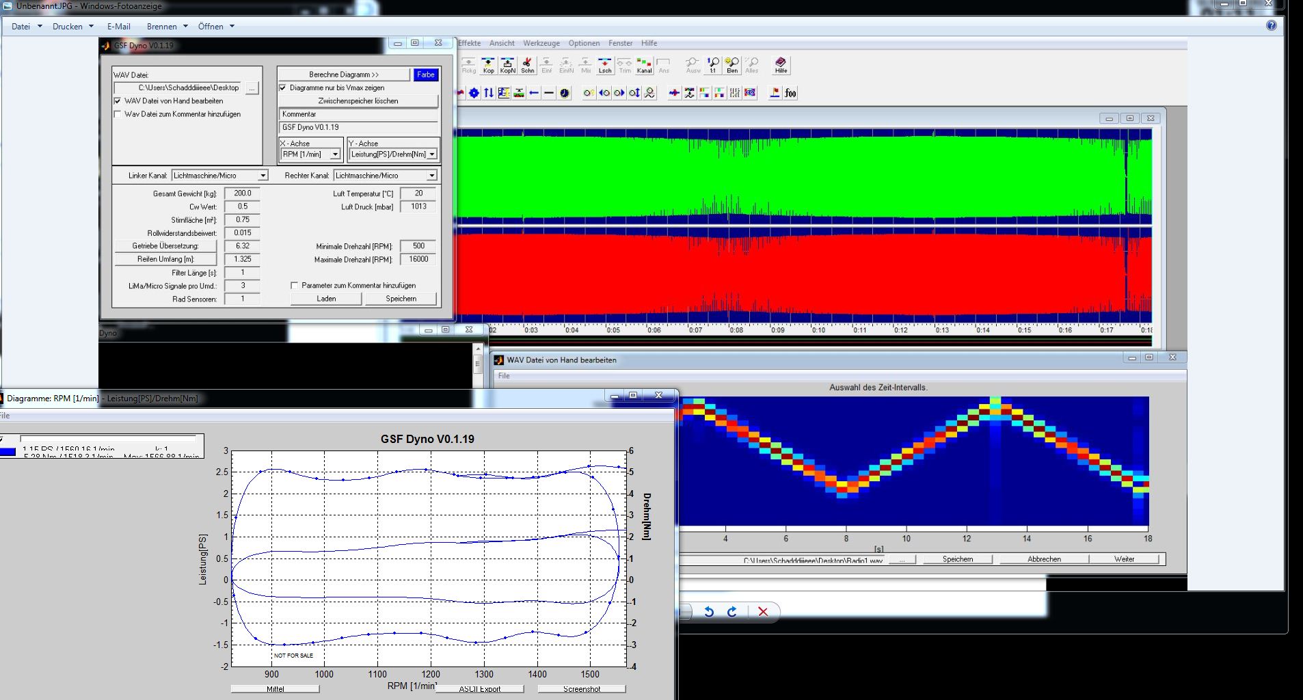Click the rotate-left arrow in photo viewer
This screenshot has width=1303, height=700.
(709, 612)
